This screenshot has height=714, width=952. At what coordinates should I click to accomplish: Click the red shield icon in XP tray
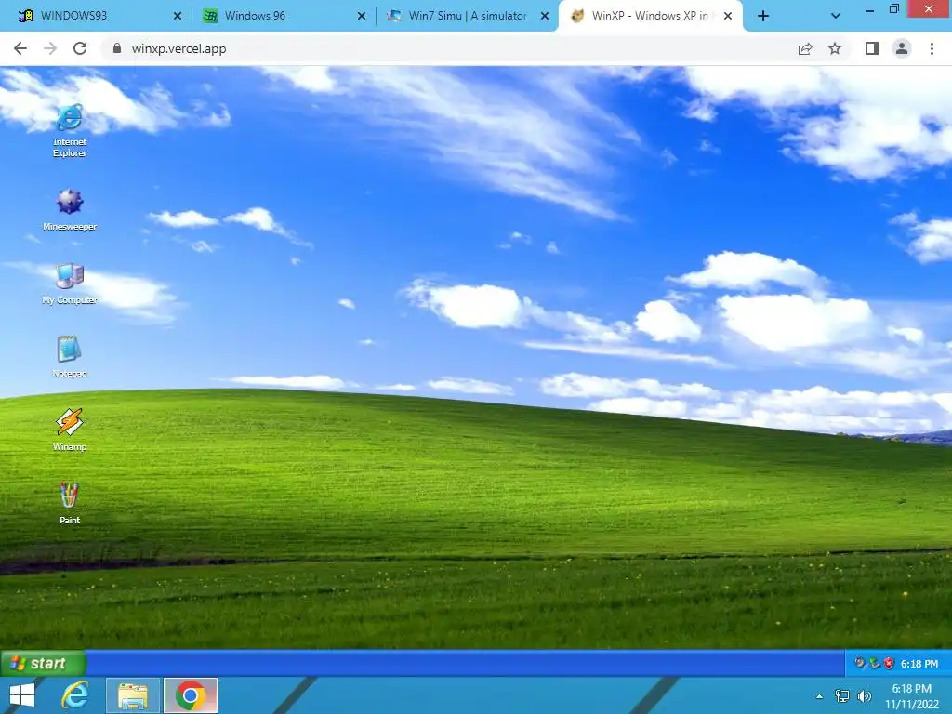(x=889, y=663)
